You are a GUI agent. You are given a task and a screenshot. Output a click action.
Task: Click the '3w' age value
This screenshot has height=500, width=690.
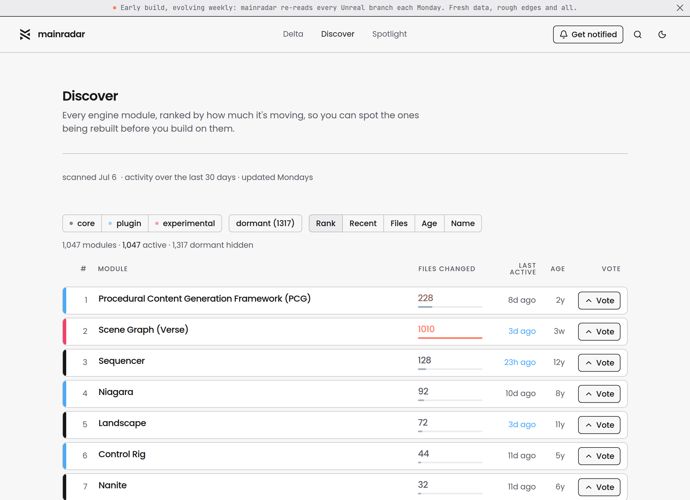559,331
